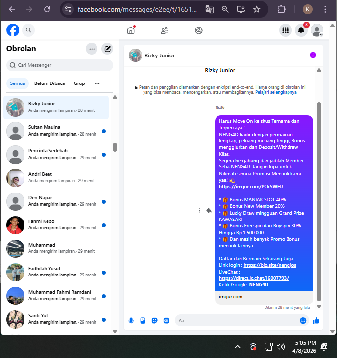Screen dimensions: 337x358
Task: Open the direct.lc.chat LiveChat link
Action: point(254,278)
